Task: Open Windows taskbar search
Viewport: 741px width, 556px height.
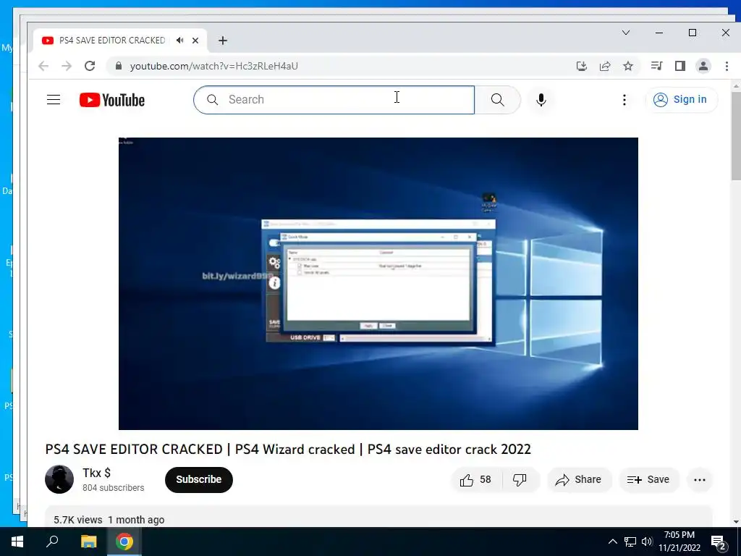Action: [x=52, y=542]
